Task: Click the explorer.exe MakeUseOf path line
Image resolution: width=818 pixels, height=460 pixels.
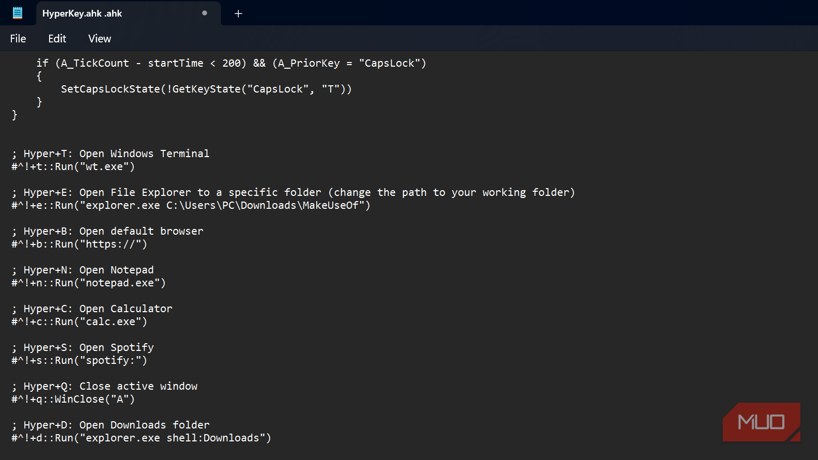Action: point(191,205)
